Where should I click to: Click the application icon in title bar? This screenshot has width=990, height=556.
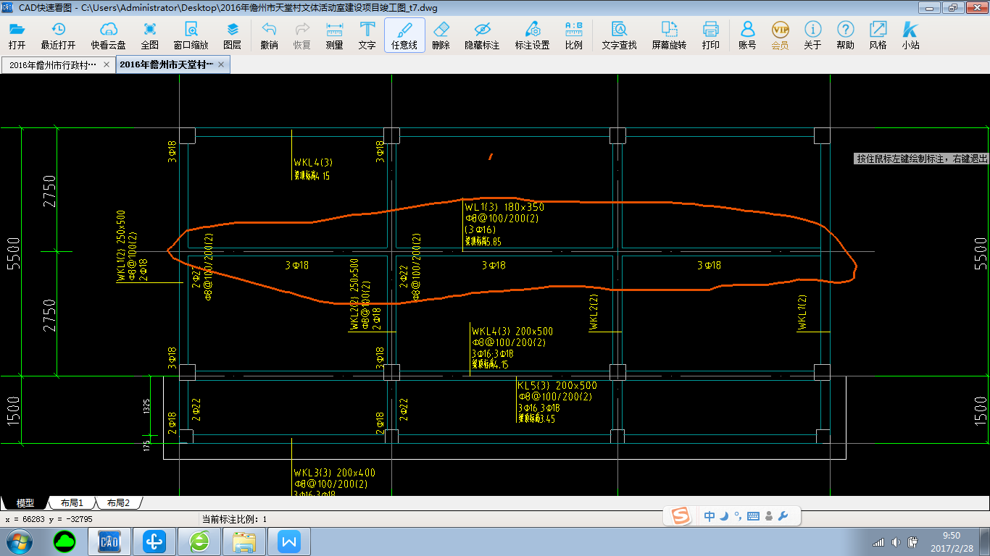(x=7, y=7)
